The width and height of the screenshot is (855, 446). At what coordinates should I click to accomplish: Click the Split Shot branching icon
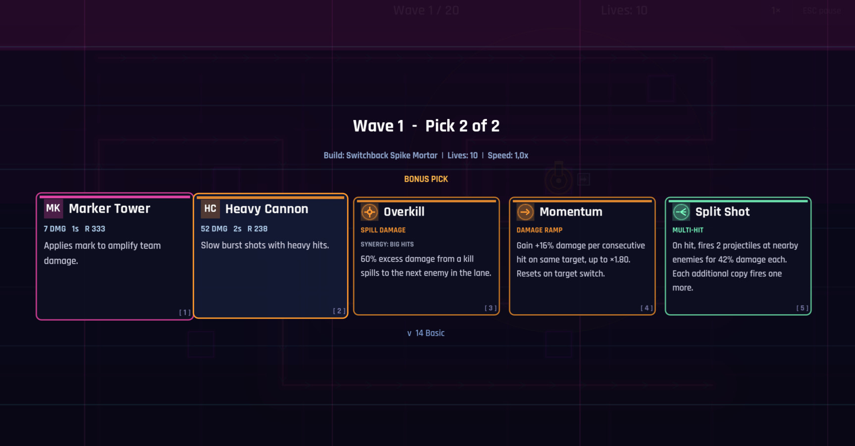coord(681,212)
